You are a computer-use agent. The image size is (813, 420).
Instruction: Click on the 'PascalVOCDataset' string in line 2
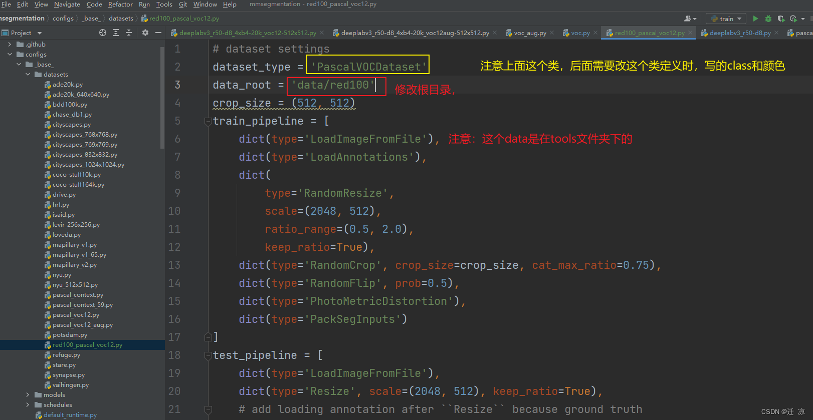point(368,67)
